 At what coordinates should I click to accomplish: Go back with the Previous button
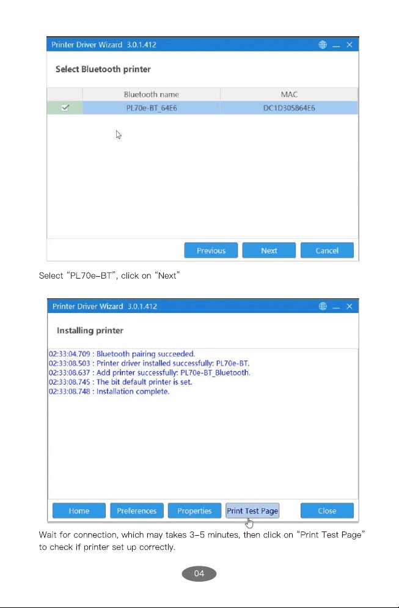pyautogui.click(x=211, y=250)
